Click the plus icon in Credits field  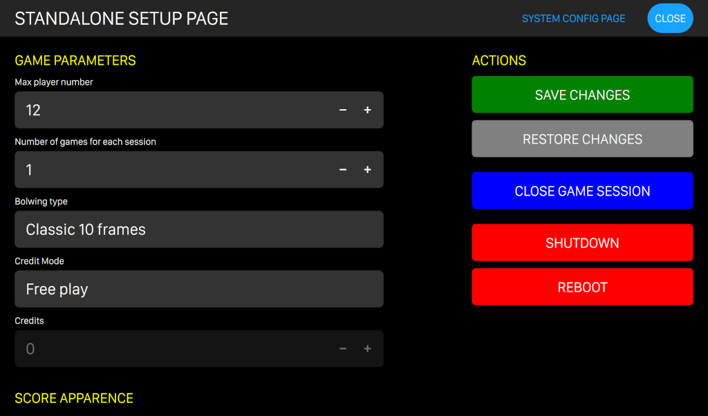click(367, 349)
